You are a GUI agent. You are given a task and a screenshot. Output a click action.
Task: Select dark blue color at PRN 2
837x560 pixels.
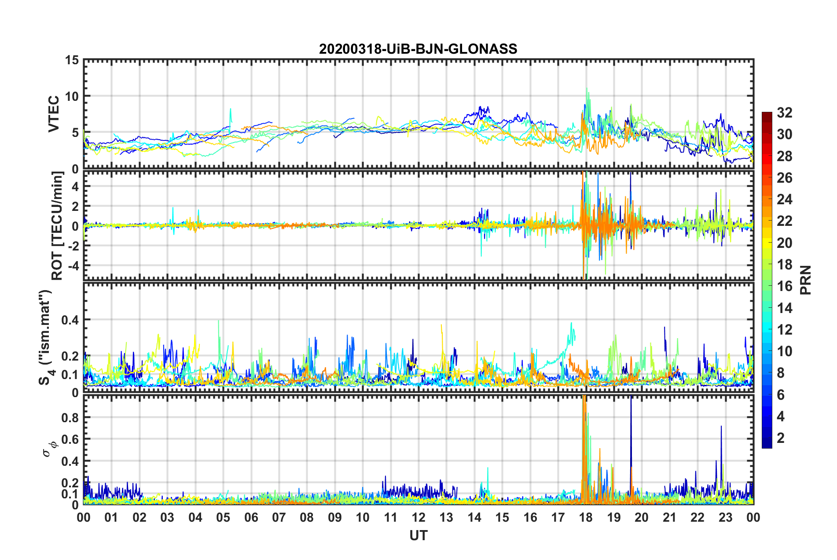coord(767,438)
